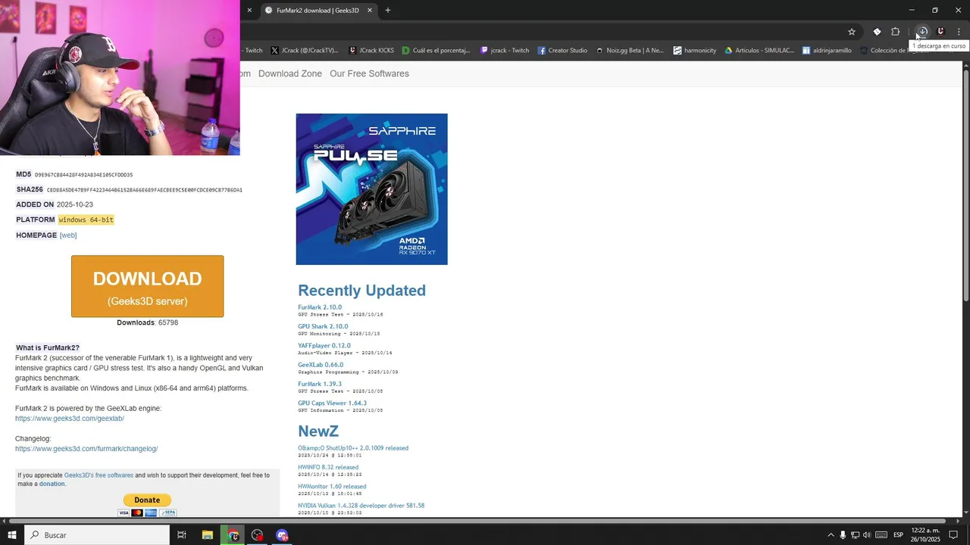Open the 'Cuál es el porcentaj...' bookmark

click(436, 51)
